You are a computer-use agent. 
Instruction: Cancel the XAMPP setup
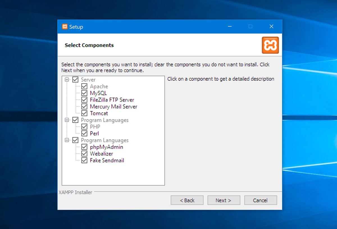click(260, 200)
